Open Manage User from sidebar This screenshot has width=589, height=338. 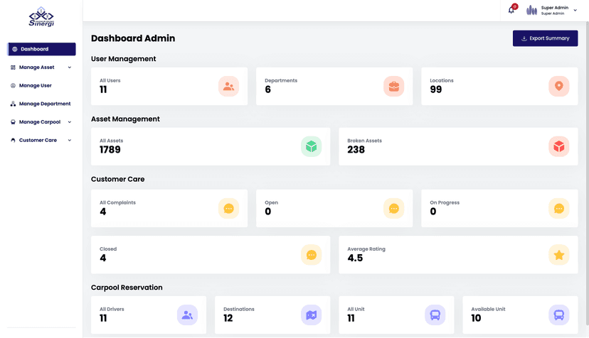[x=35, y=86]
